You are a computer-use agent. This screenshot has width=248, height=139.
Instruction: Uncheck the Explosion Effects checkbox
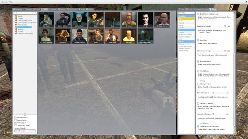click(x=198, y=61)
